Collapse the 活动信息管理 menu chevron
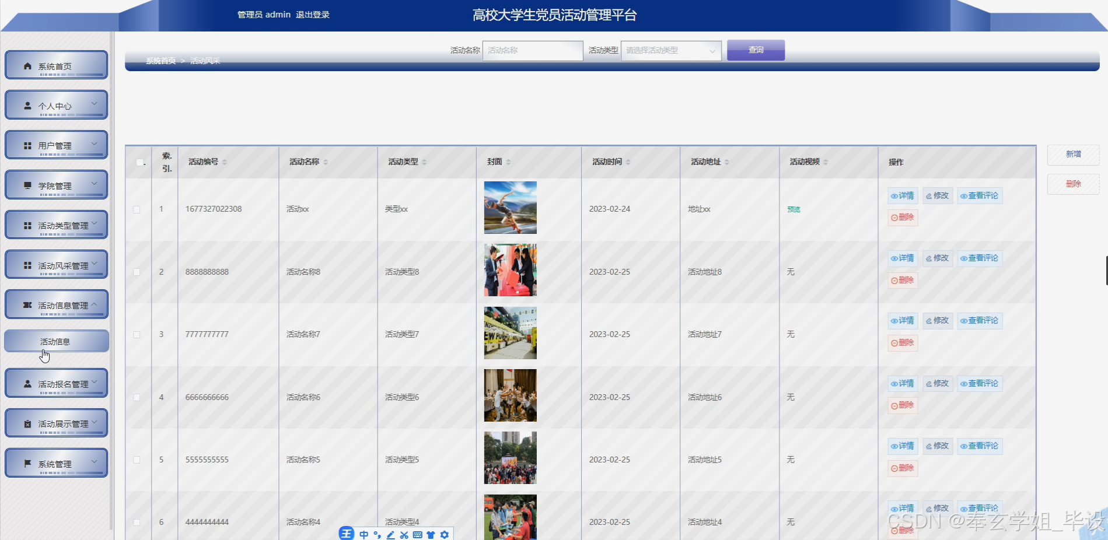This screenshot has height=540, width=1108. click(x=95, y=303)
